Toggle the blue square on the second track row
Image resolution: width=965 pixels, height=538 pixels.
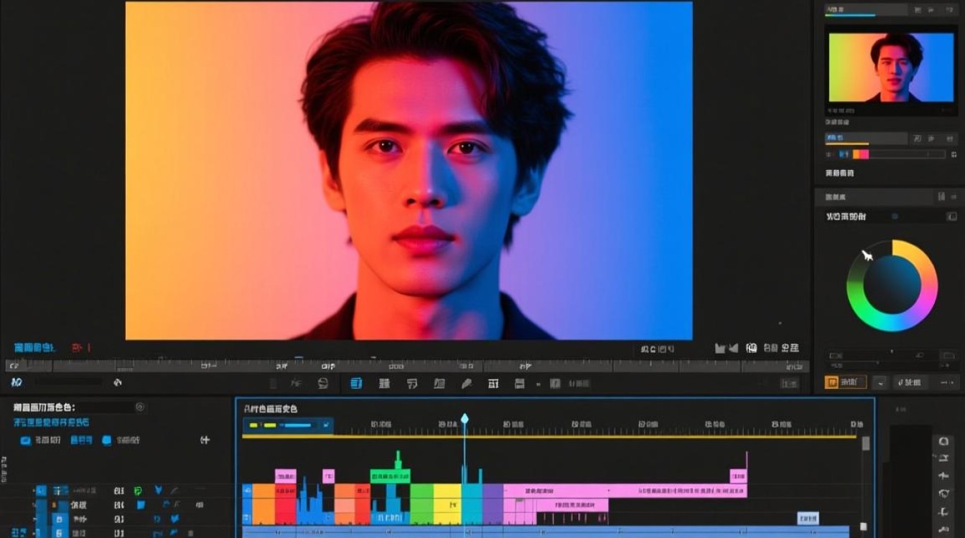(141, 505)
